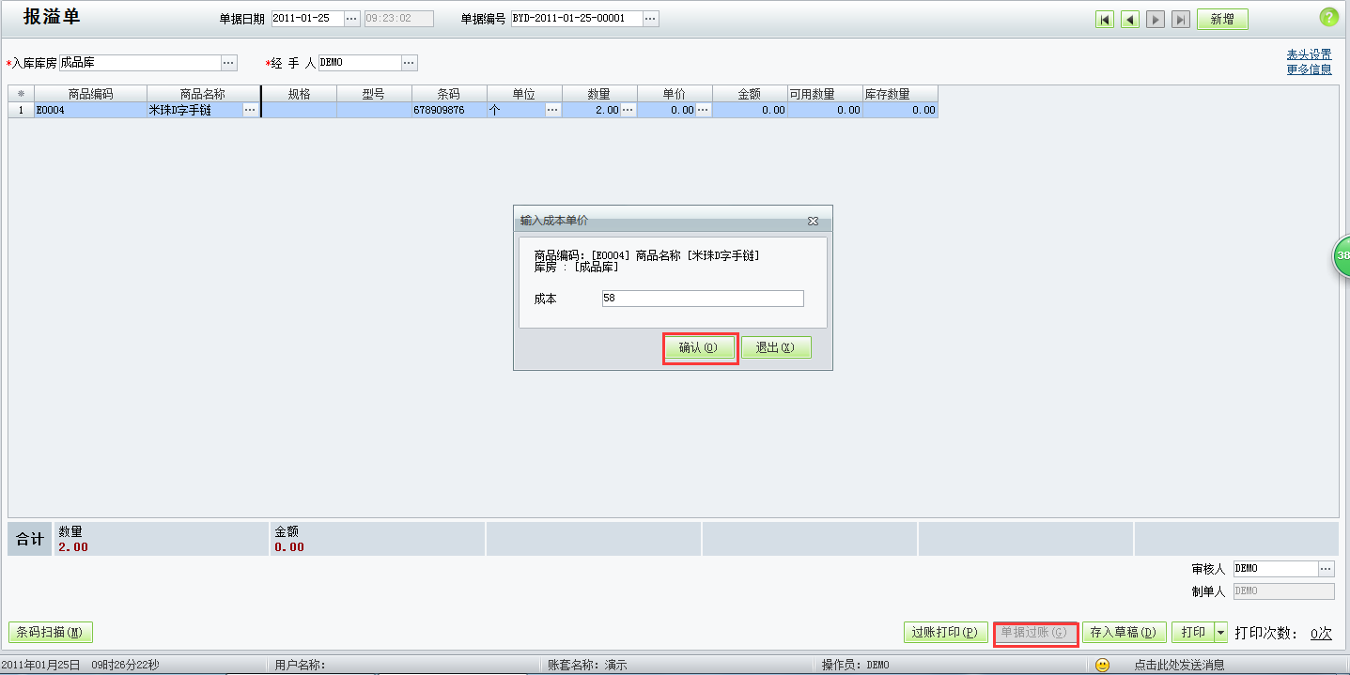Open the 单据日期 date picker
Screen dimensions: 1350x675
(x=352, y=18)
